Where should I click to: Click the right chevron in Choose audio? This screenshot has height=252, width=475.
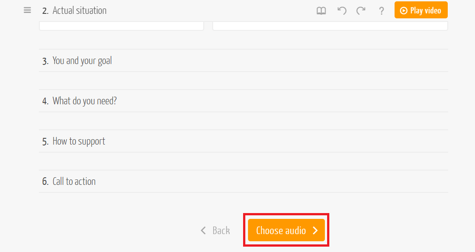(x=315, y=231)
